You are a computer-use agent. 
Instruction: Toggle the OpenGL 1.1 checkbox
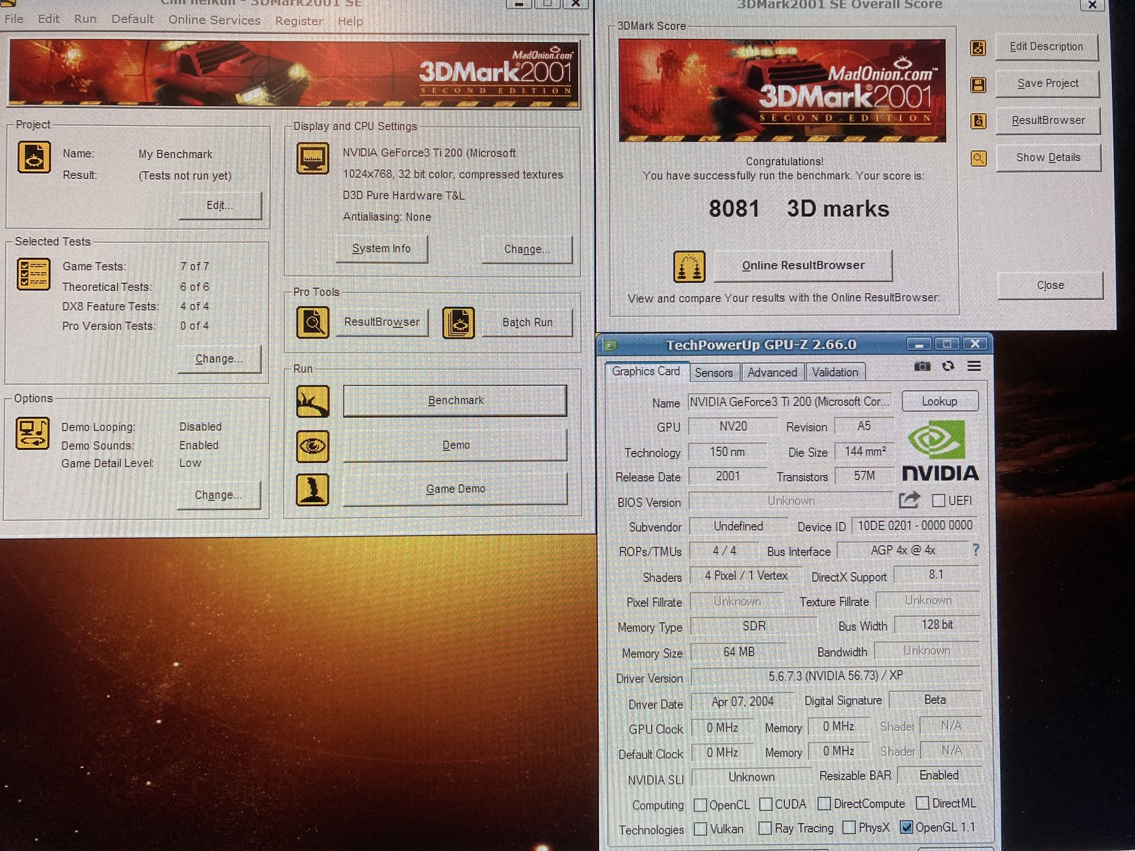tap(906, 827)
